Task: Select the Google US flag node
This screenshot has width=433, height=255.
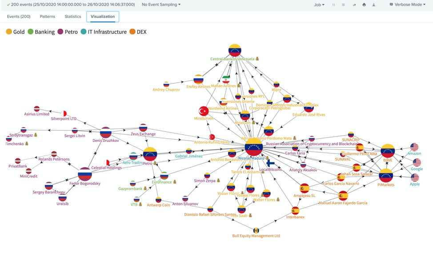Action: (x=417, y=162)
